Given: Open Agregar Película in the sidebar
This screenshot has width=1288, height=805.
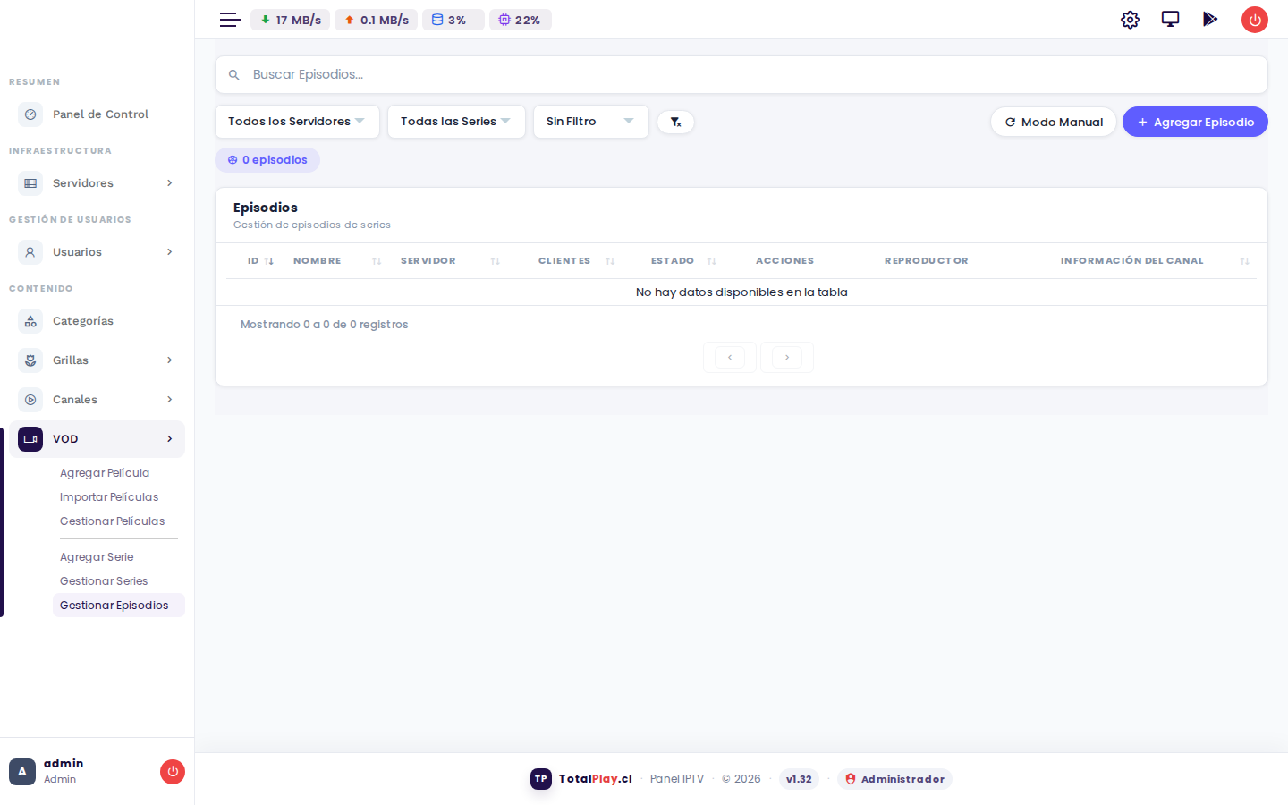Looking at the screenshot, I should coord(105,473).
